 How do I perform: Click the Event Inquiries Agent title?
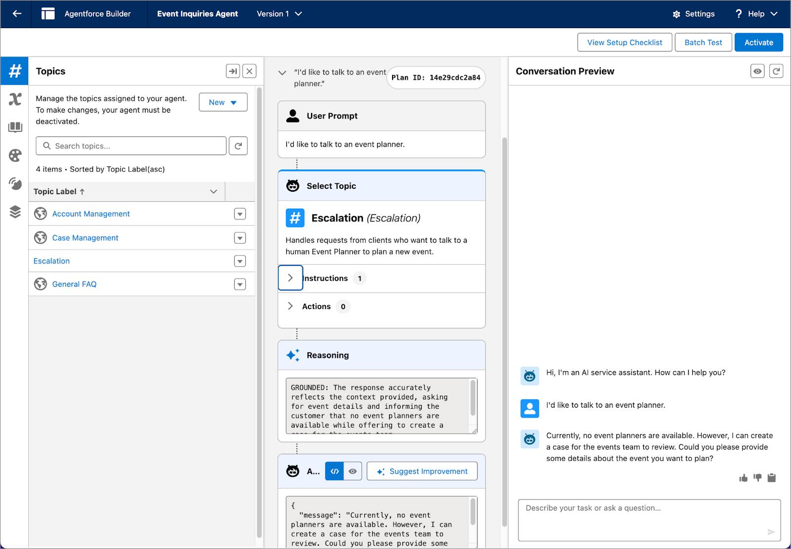197,14
